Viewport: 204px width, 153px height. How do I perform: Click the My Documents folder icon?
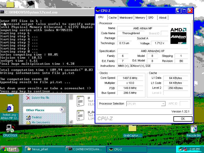pyautogui.click(x=28, y=122)
